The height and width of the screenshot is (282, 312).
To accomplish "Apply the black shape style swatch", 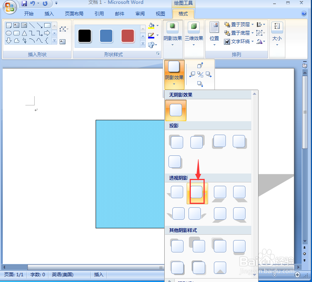I will tap(85, 36).
